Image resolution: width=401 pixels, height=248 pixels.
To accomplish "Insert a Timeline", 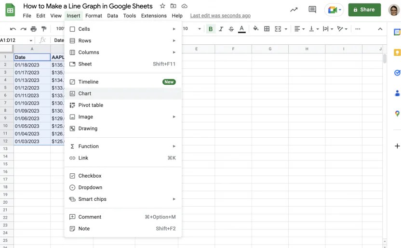I will click(x=123, y=82).
